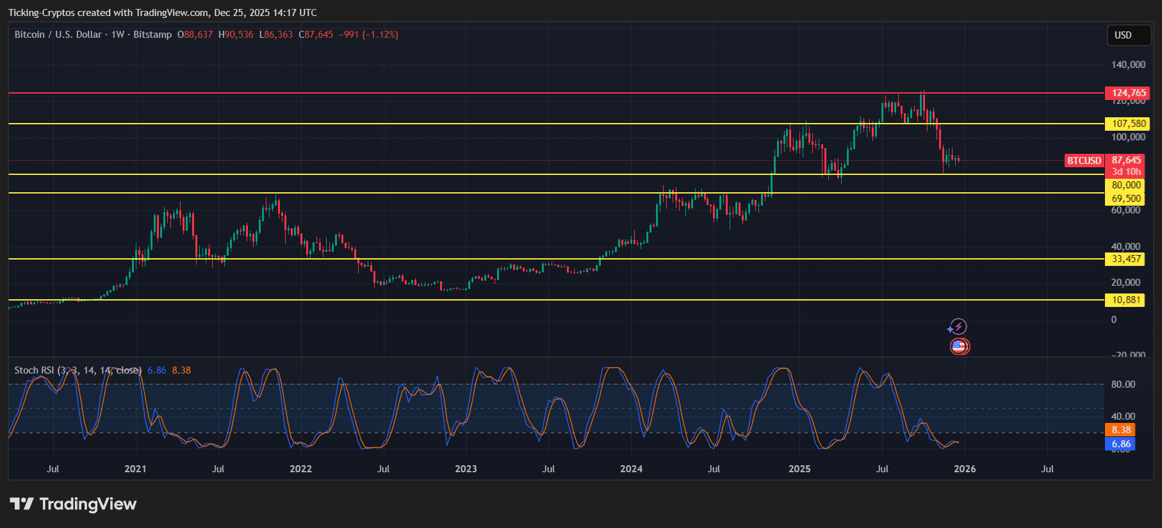
Task: Select the yellow 107,580 price label
Action: pos(1128,124)
